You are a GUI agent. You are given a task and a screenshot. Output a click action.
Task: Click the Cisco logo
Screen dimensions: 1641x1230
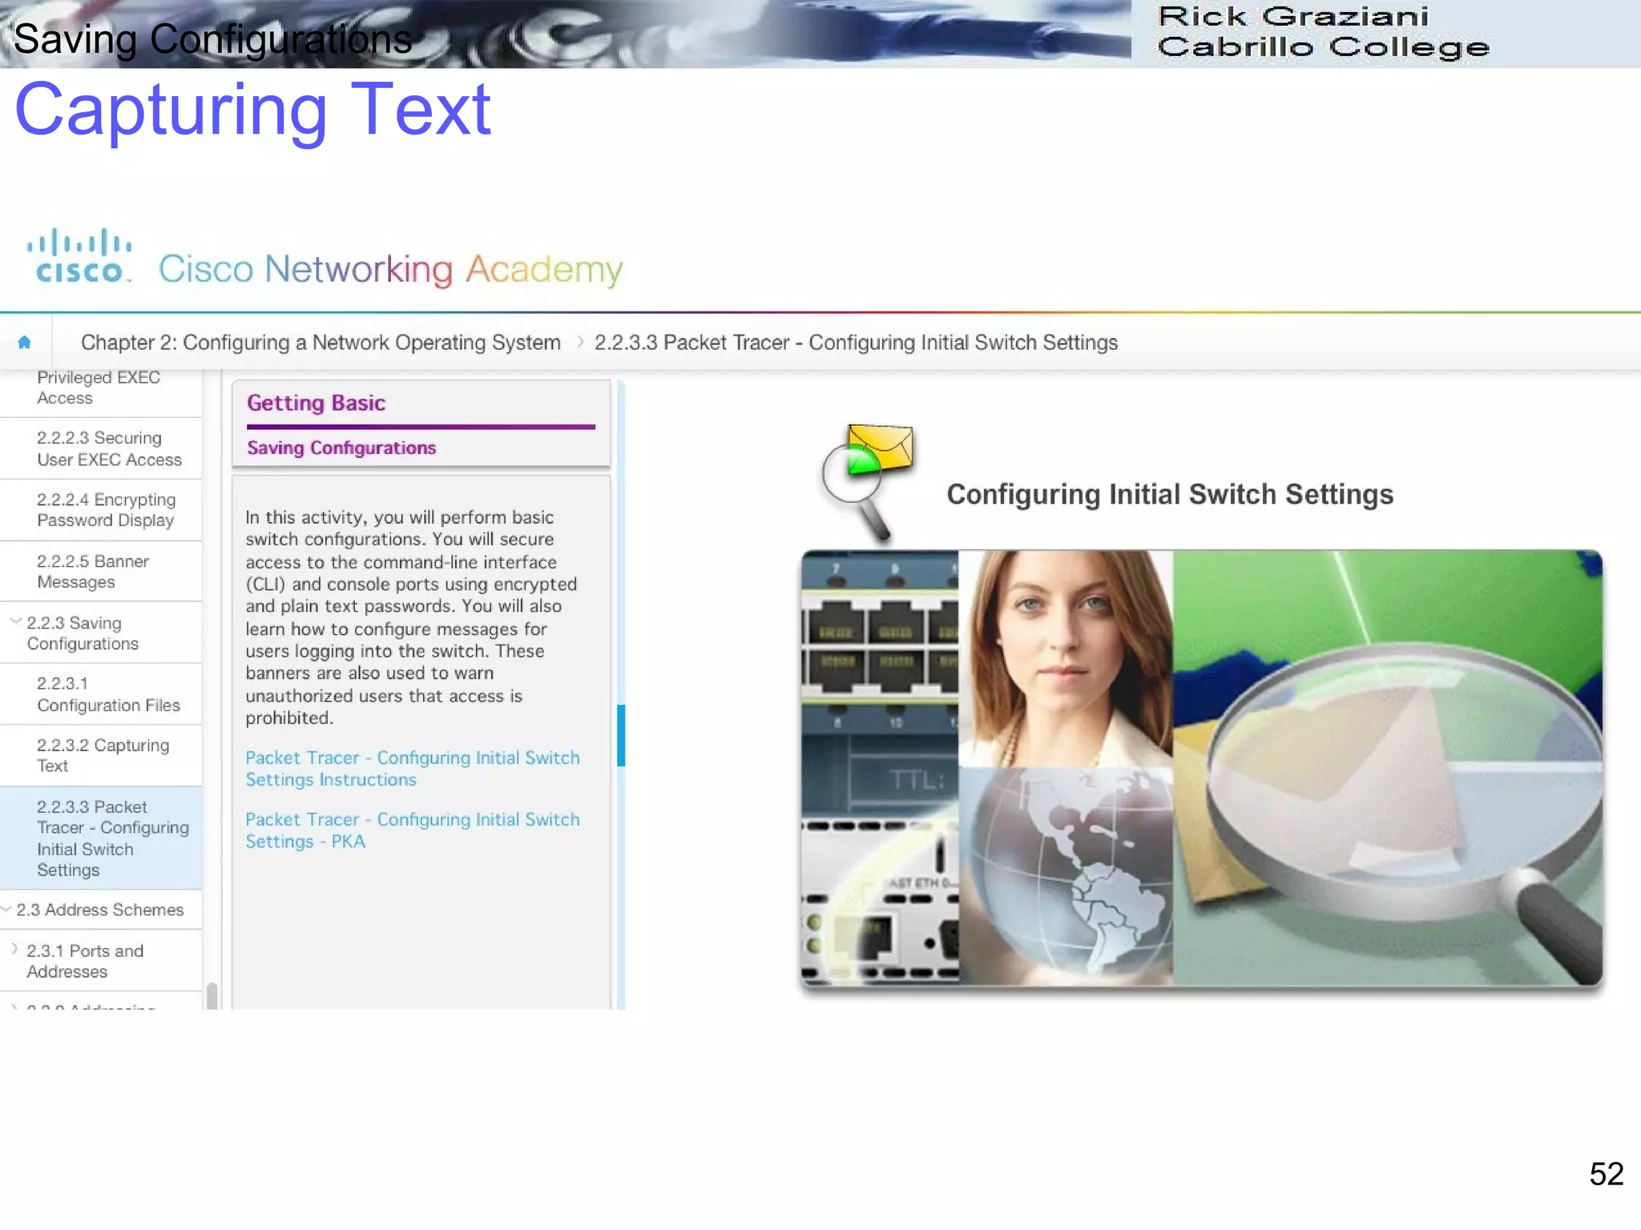(x=79, y=256)
